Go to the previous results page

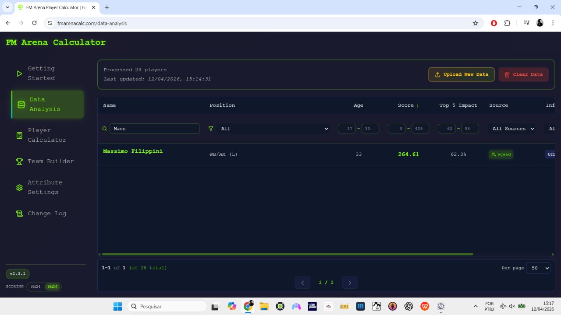click(302, 283)
